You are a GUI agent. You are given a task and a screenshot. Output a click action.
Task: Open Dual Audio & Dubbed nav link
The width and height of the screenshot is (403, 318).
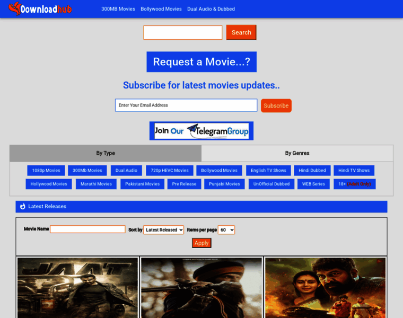211,9
